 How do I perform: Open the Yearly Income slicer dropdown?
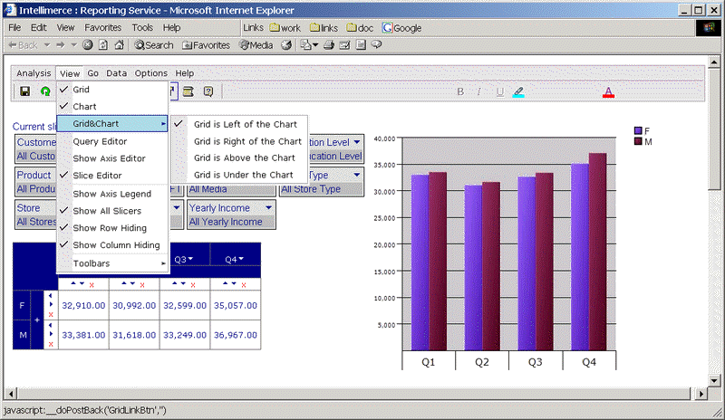point(268,207)
